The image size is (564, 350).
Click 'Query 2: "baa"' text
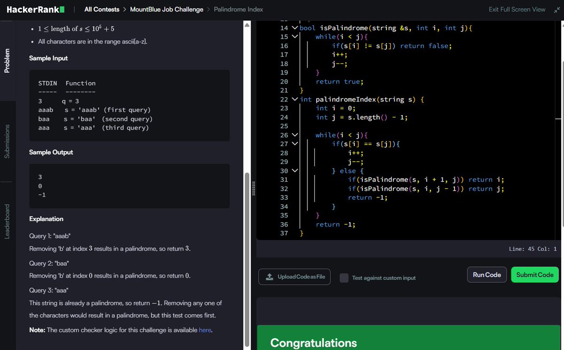point(49,263)
